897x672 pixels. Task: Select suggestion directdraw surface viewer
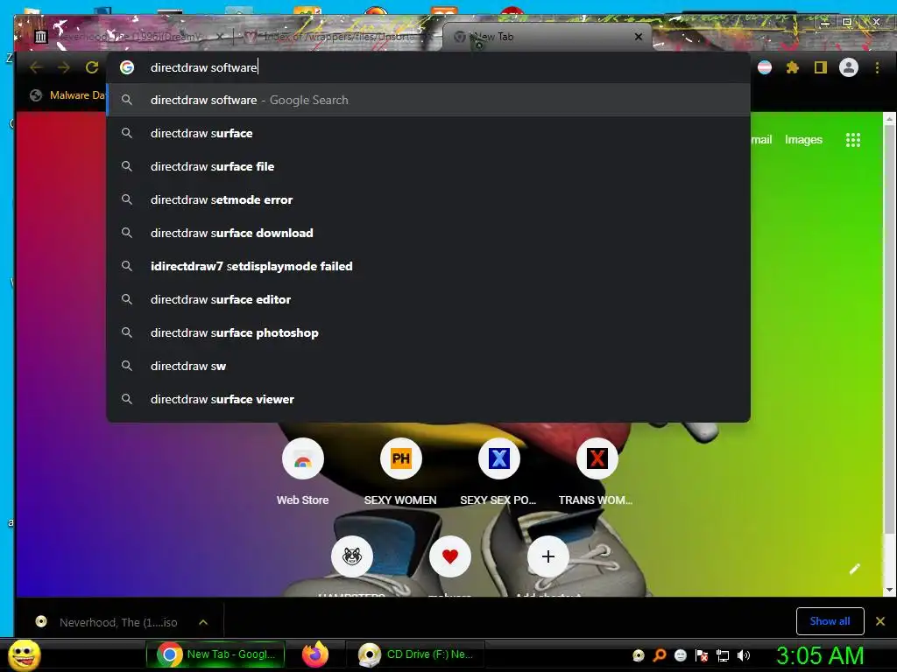click(428, 399)
